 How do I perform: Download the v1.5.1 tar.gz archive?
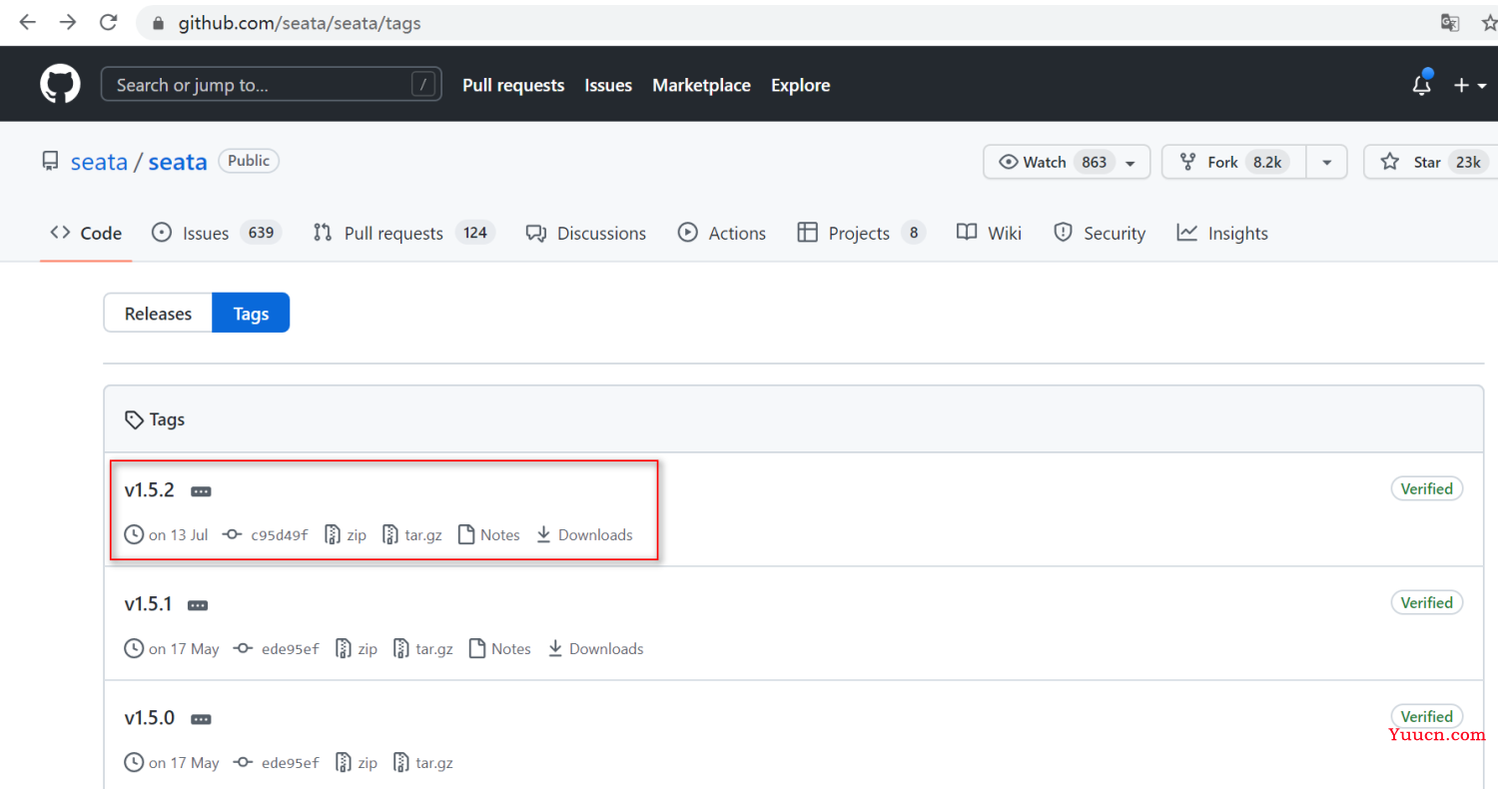423,649
